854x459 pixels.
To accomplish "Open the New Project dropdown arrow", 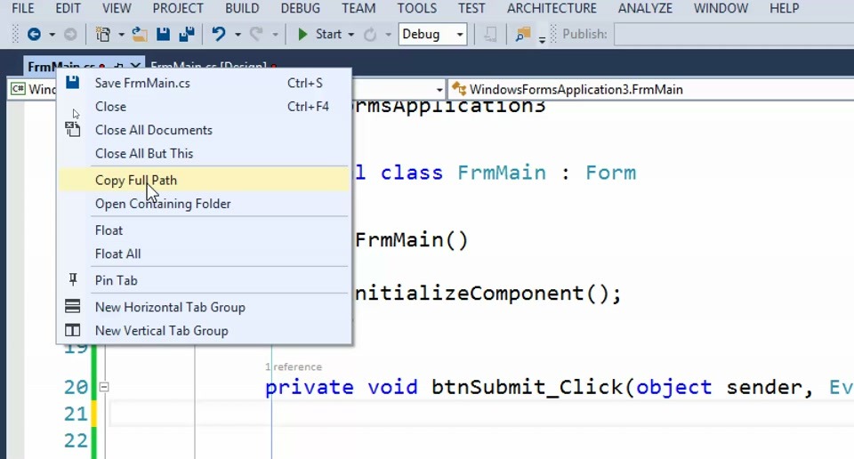I will click(121, 35).
